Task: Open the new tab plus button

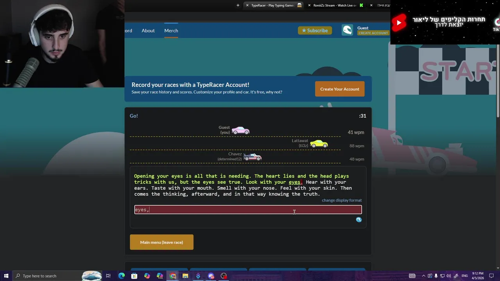Action: (x=238, y=5)
